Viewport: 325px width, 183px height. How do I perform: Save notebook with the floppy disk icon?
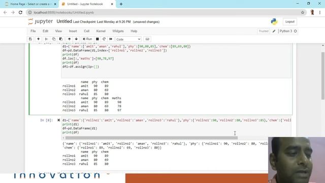tap(30, 39)
